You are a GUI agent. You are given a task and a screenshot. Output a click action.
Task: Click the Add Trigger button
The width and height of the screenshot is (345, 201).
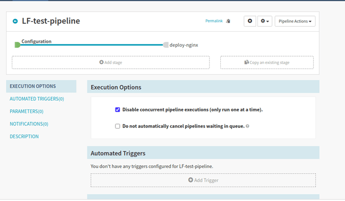pyautogui.click(x=203, y=180)
